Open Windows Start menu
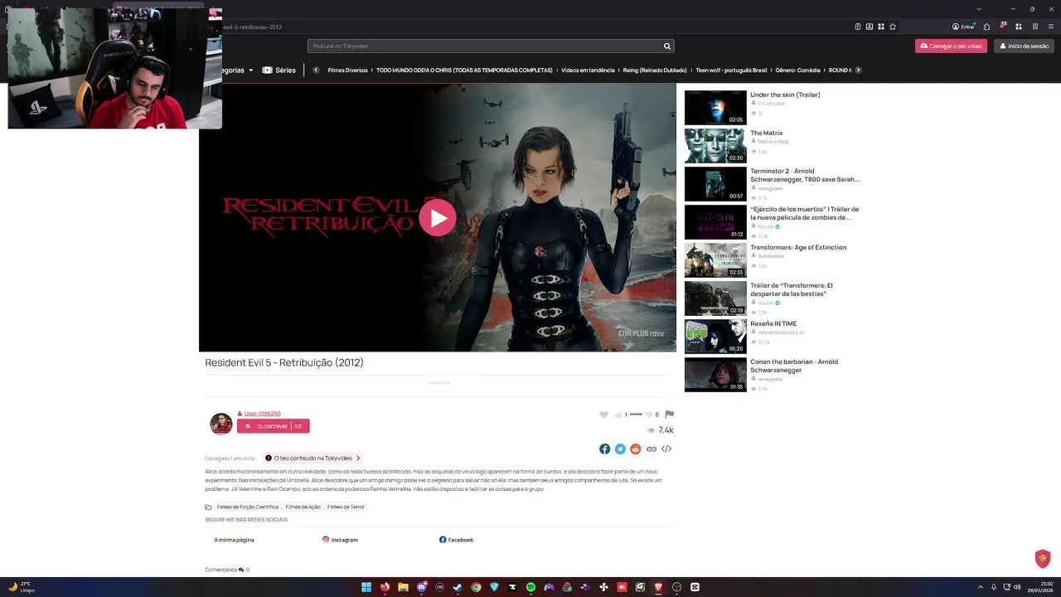The width and height of the screenshot is (1061, 597). pyautogui.click(x=366, y=587)
